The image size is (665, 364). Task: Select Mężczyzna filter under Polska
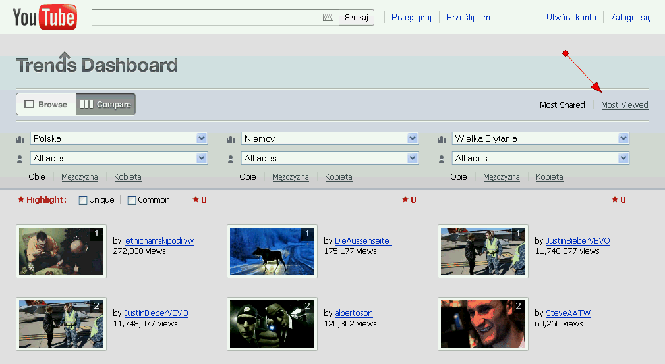pos(80,177)
